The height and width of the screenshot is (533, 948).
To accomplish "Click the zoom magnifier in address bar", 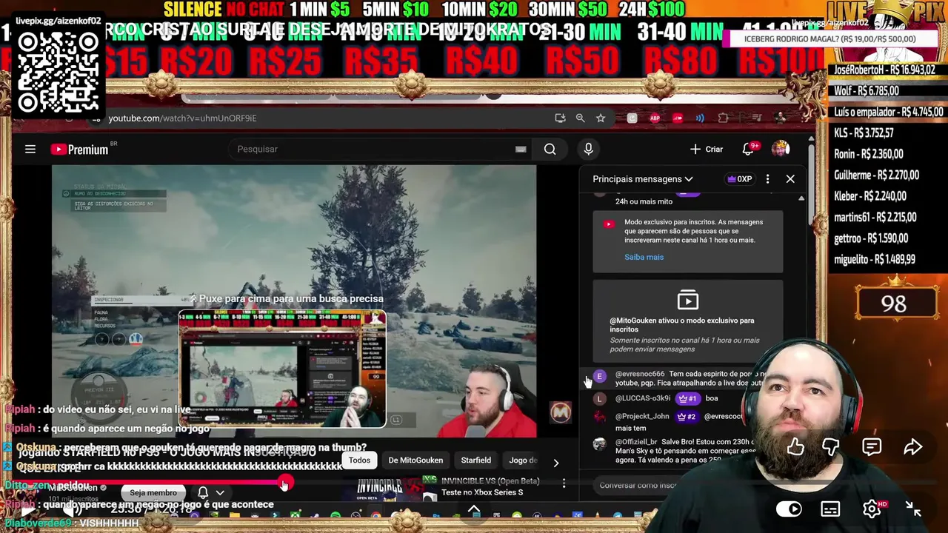I will [x=581, y=118].
